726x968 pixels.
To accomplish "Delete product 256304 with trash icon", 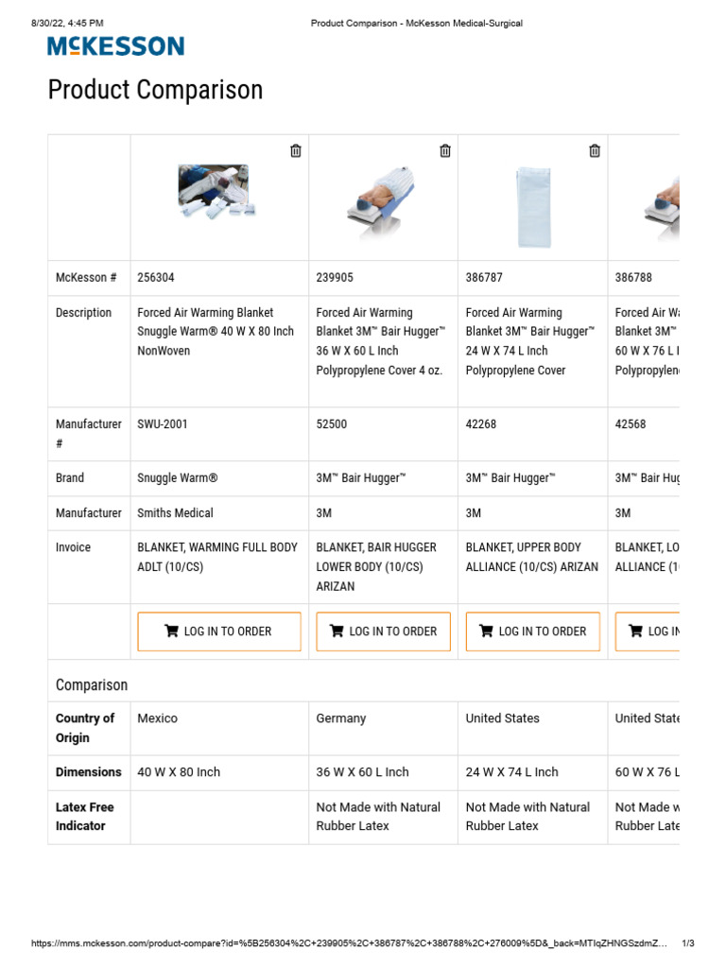I will coord(296,150).
